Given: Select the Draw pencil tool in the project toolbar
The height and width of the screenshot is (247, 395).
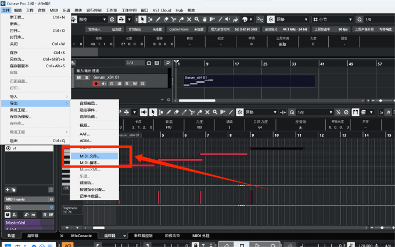Looking at the screenshot, I should tap(158, 19).
